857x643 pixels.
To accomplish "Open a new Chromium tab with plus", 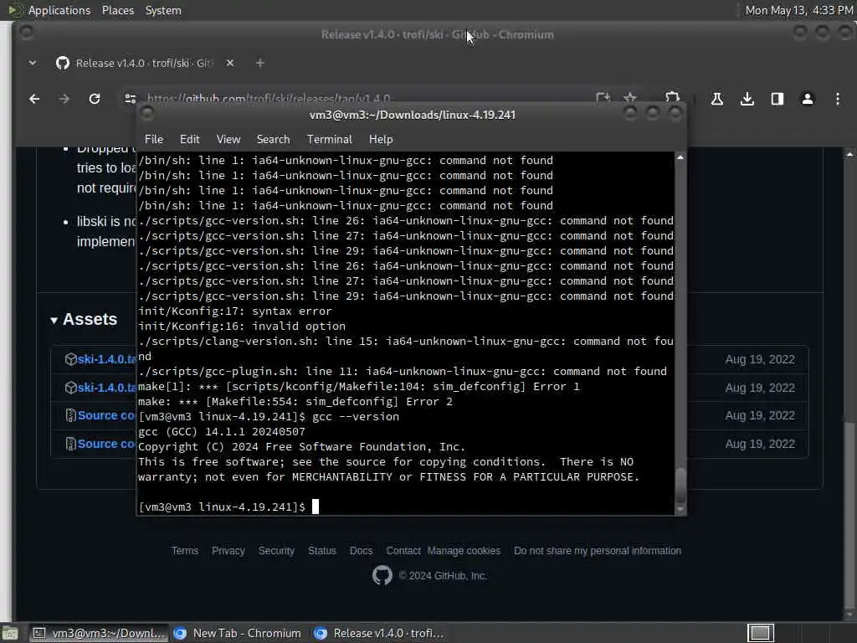I will click(x=260, y=63).
